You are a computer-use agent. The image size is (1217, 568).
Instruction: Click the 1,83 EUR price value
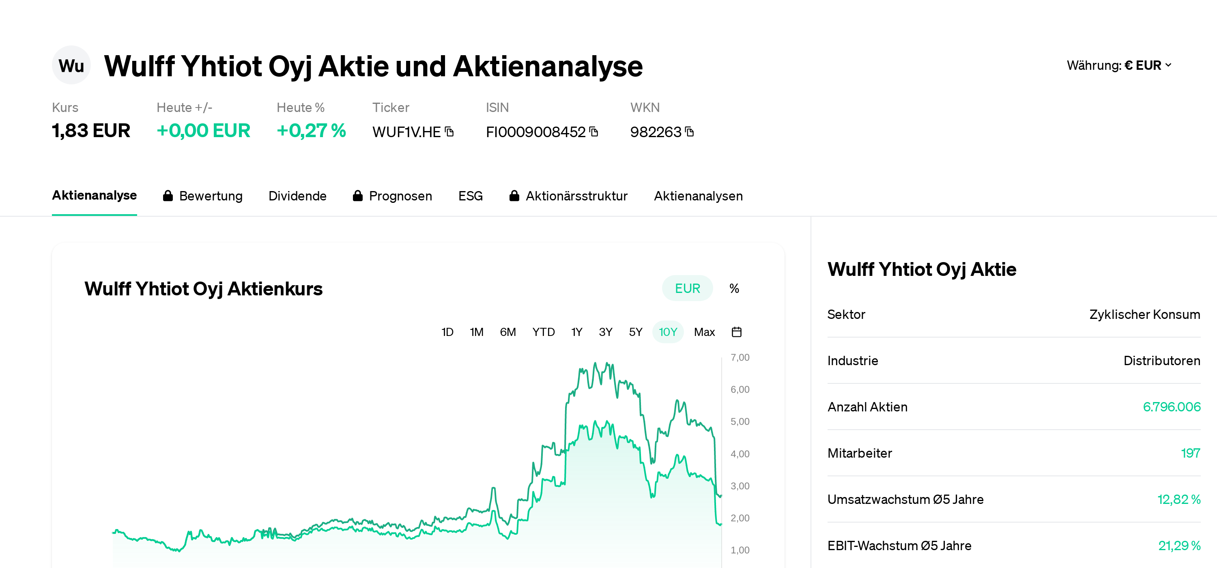coord(91,131)
